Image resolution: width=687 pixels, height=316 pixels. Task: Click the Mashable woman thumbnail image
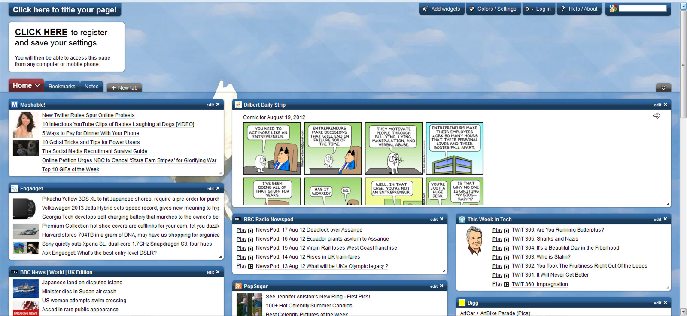25,124
